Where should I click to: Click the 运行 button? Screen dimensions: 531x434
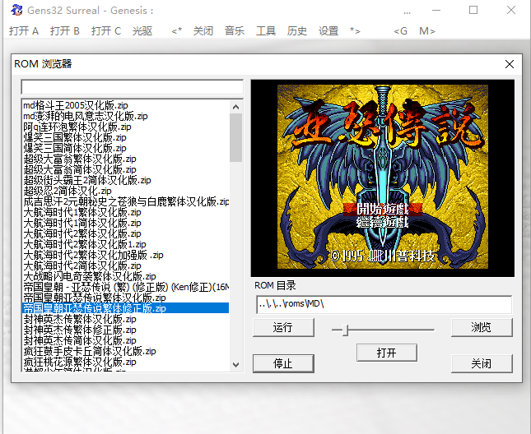(282, 328)
